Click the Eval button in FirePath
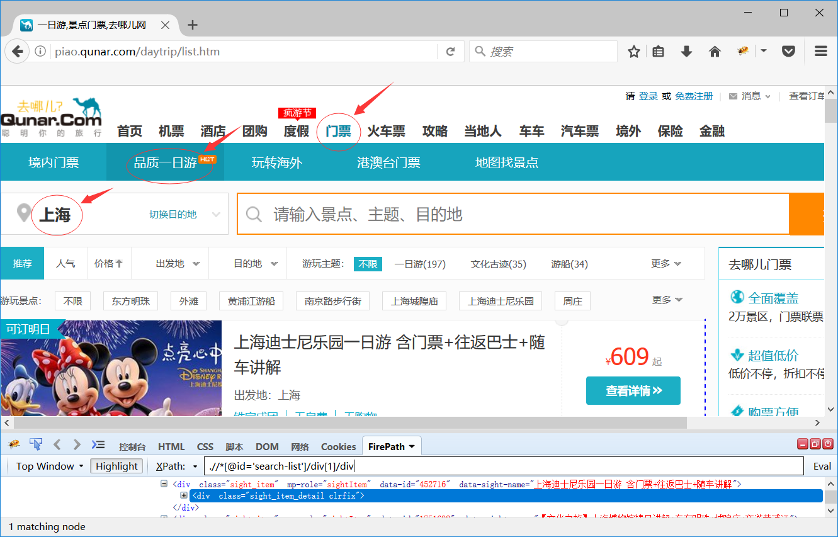Image resolution: width=838 pixels, height=537 pixels. point(822,466)
